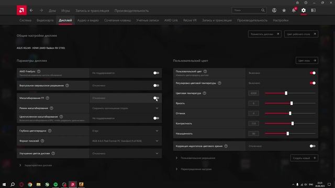Click the bug report icon in title bar

point(297,3)
